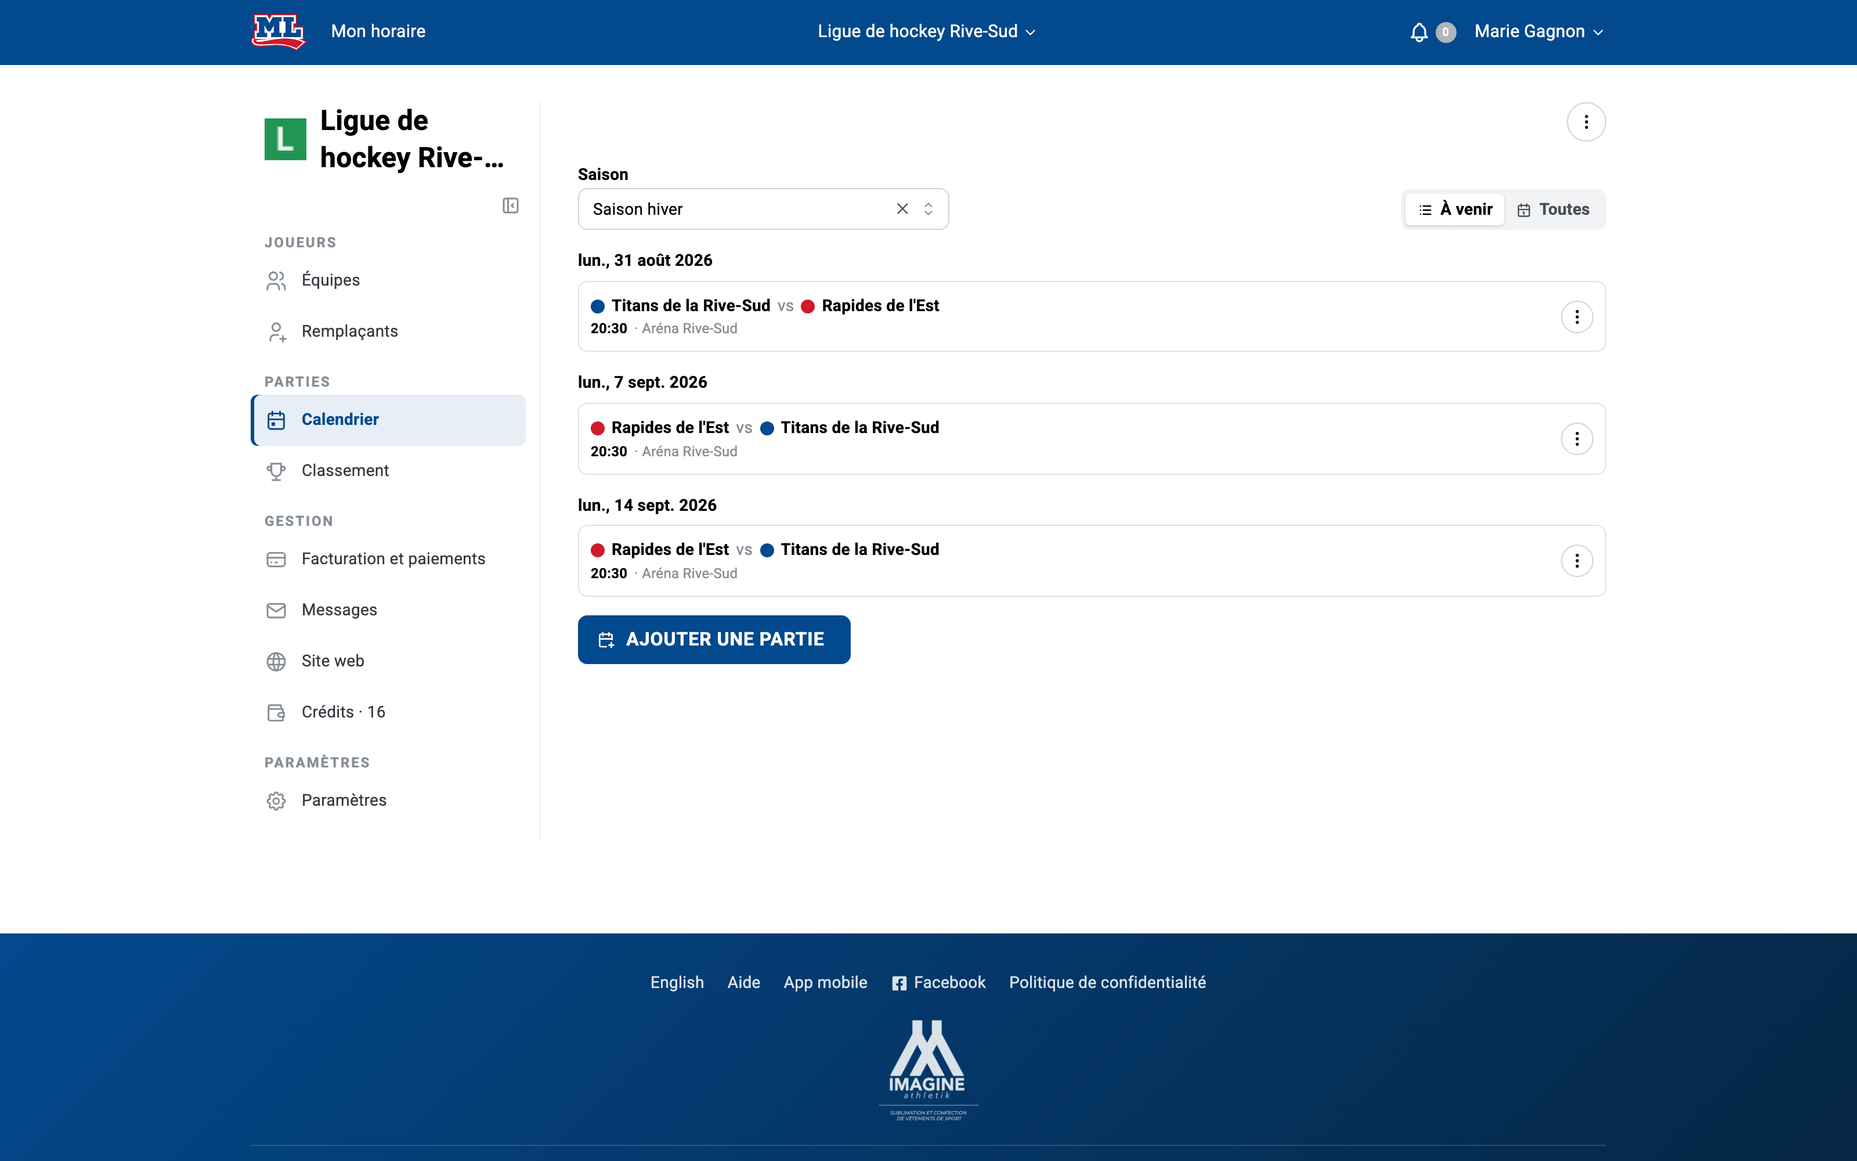Click the Équipes people icon
Screen dimensions: 1857x1161
276,281
